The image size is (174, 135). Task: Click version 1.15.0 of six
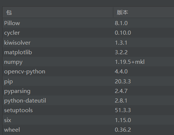123,120
